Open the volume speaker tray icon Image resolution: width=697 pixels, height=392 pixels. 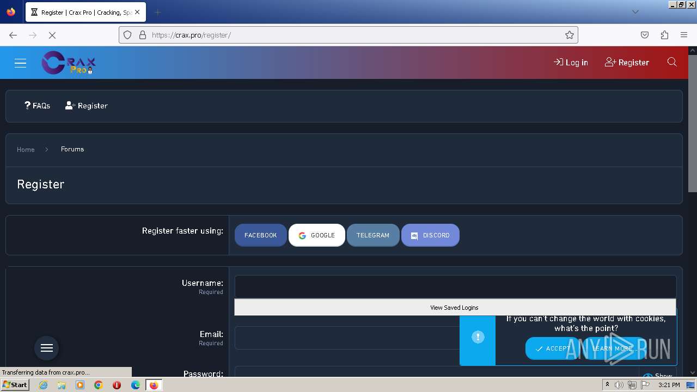pyautogui.click(x=619, y=385)
